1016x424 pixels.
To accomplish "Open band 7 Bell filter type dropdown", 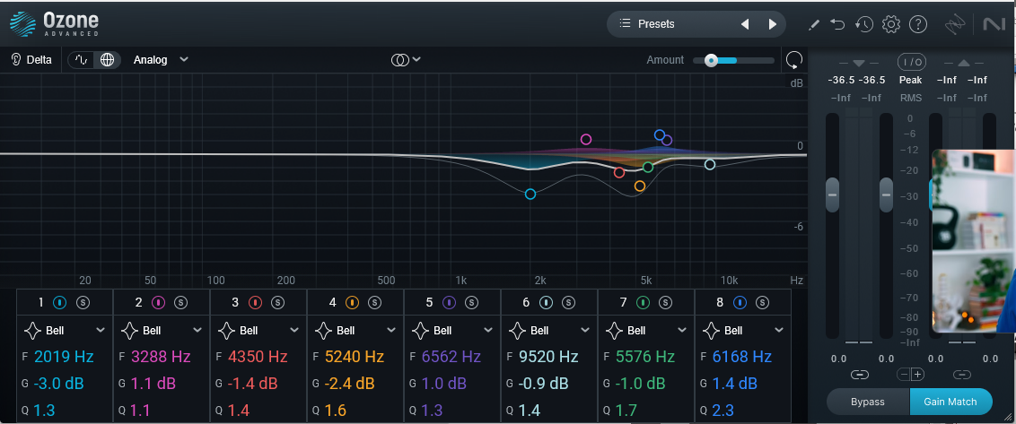I will coord(646,330).
